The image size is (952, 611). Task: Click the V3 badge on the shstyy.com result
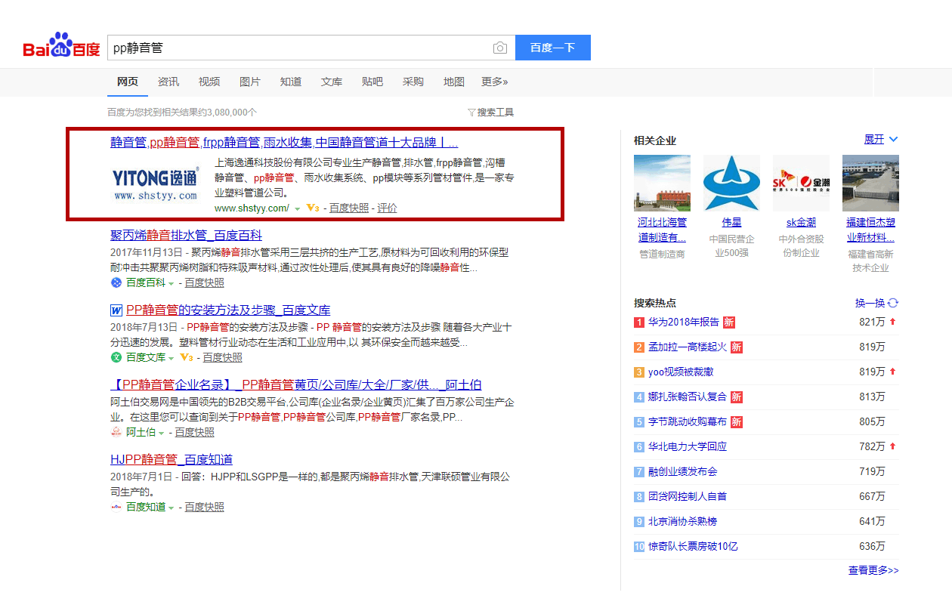pos(313,208)
